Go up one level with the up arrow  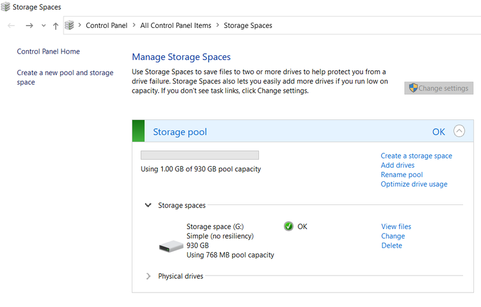pos(55,26)
